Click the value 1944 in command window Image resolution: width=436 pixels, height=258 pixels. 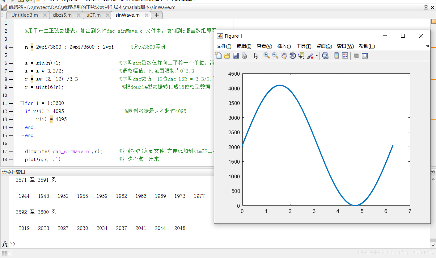point(24,196)
